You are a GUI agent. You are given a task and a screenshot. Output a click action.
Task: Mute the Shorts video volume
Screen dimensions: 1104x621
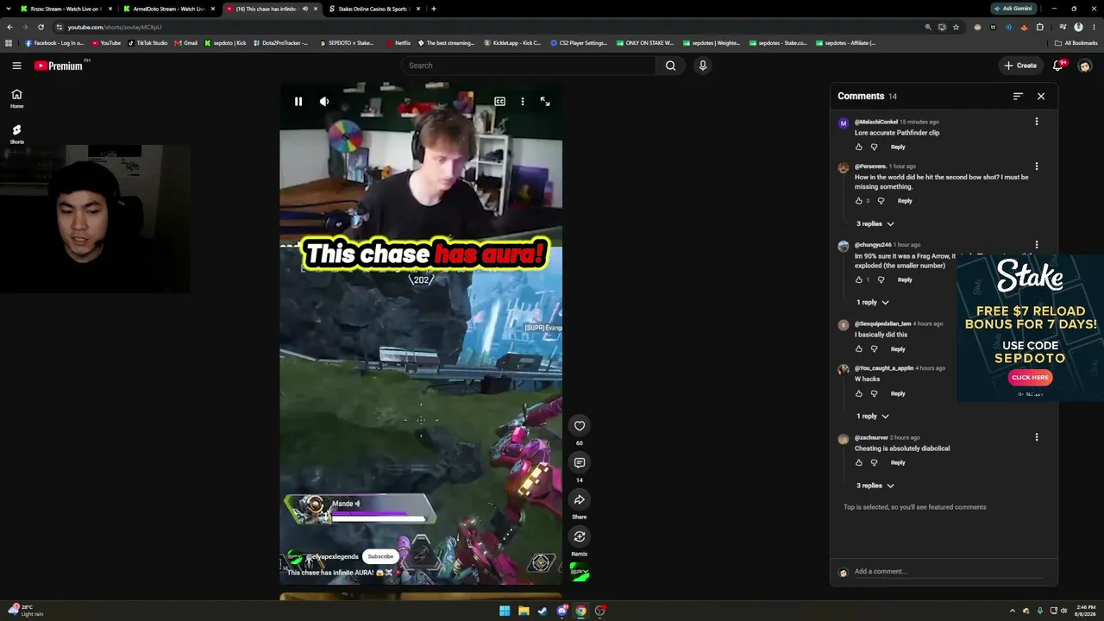(324, 102)
